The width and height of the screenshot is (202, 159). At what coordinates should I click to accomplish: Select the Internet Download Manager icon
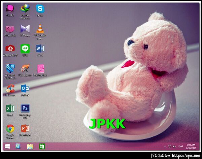point(25,12)
